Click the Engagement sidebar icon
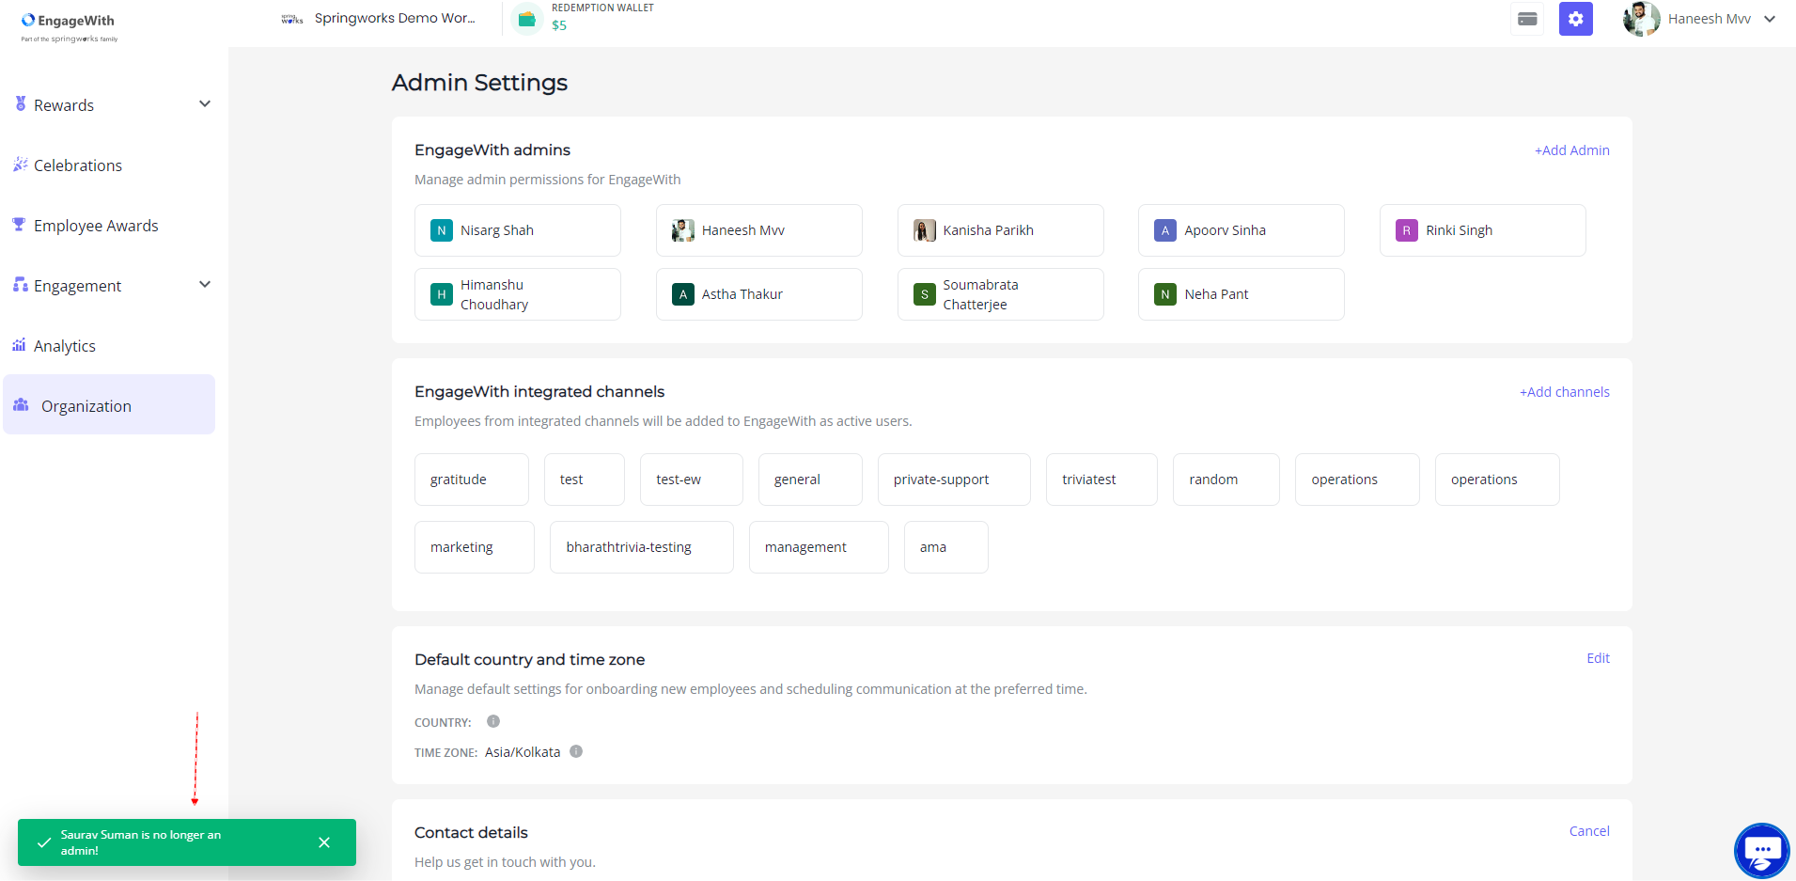The height and width of the screenshot is (881, 1796). pos(20,284)
